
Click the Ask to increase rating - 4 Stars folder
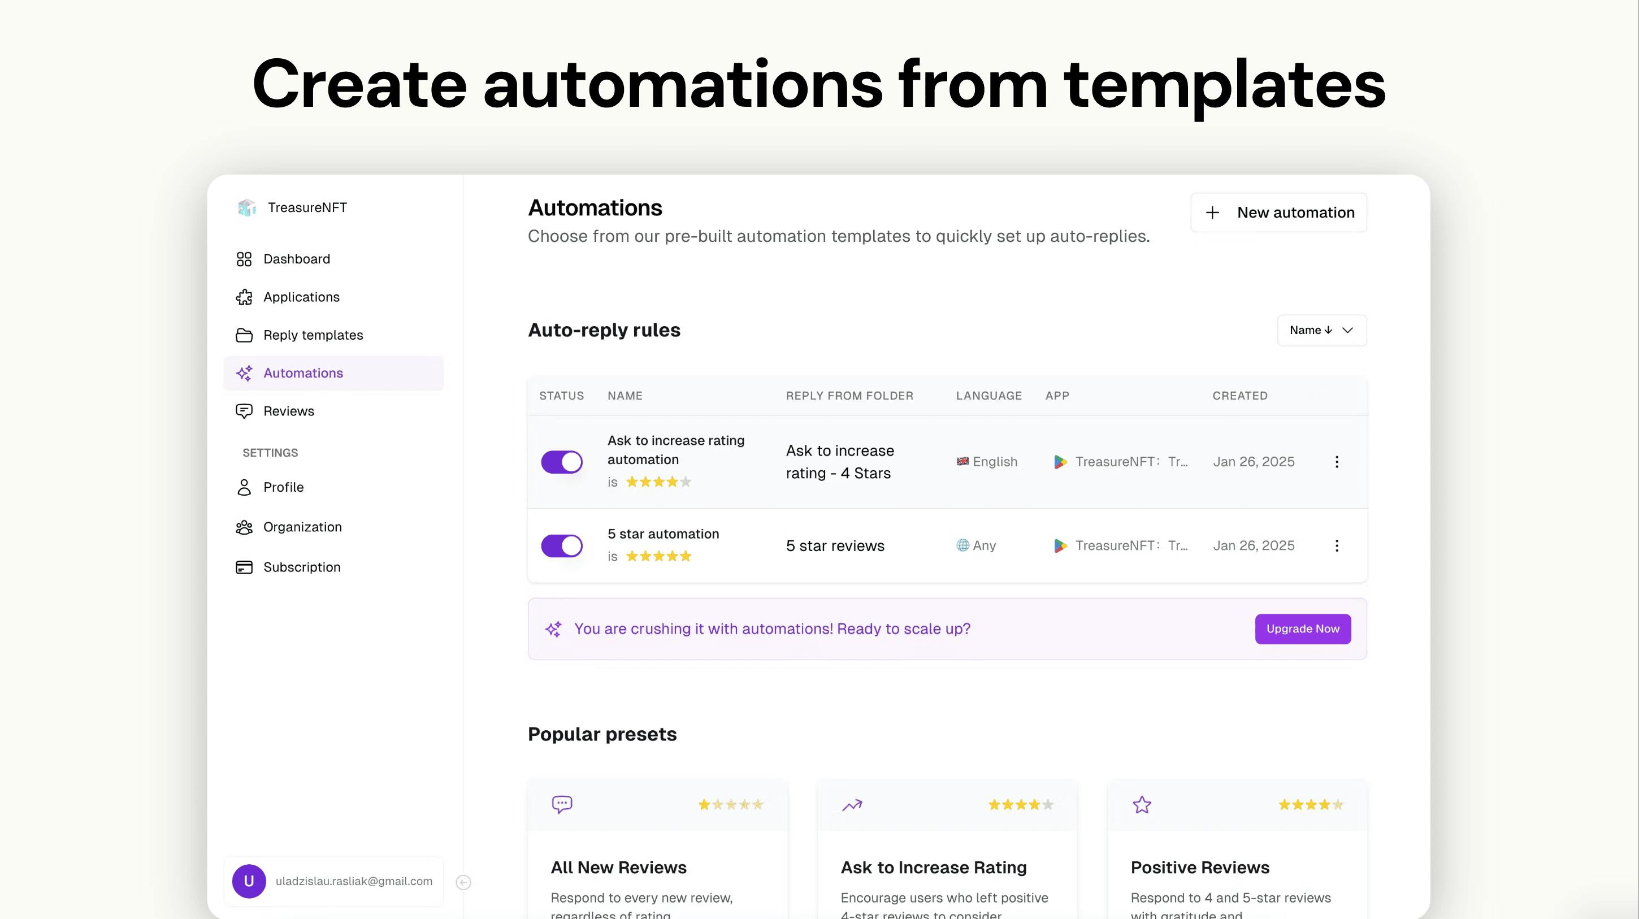840,462
